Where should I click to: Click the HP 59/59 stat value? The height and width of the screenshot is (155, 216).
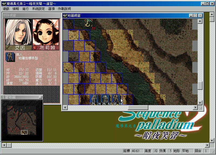pyautogui.click(x=23, y=80)
